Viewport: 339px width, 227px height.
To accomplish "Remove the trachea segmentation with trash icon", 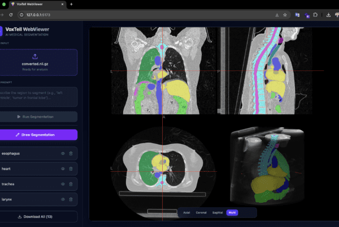I will (71, 184).
